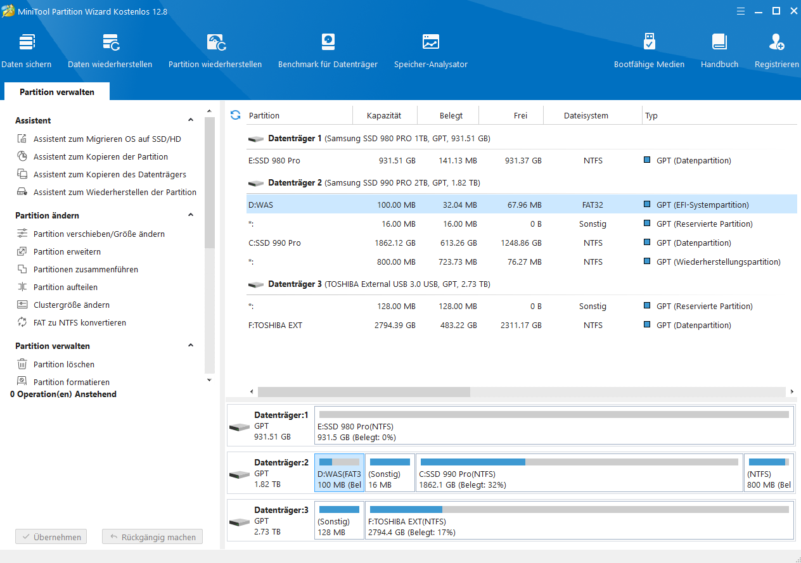801x563 pixels.
Task: Select E:SSD 980 Pro block in disk map
Action: tap(554, 426)
